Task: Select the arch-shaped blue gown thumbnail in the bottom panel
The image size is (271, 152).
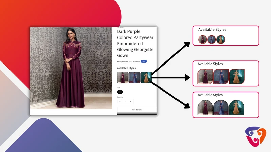Action: [x=221, y=107]
